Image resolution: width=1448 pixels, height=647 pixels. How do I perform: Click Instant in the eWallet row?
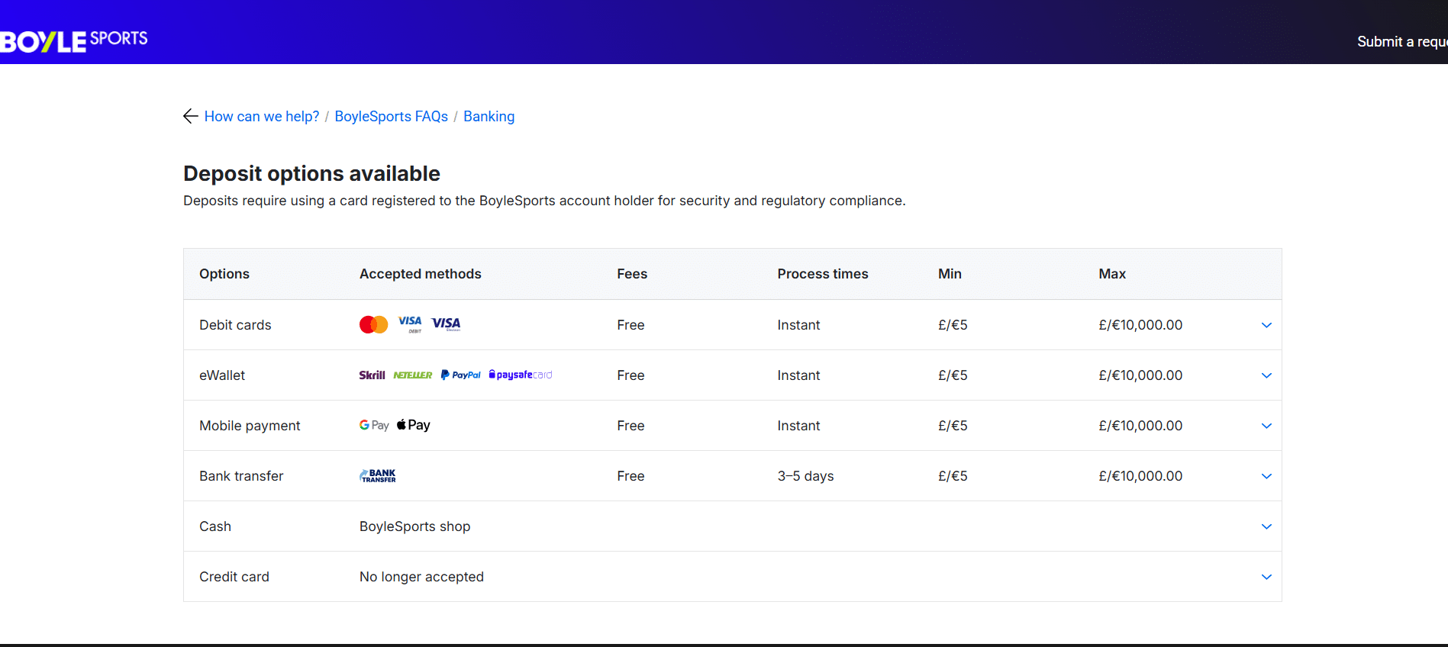[x=798, y=375]
